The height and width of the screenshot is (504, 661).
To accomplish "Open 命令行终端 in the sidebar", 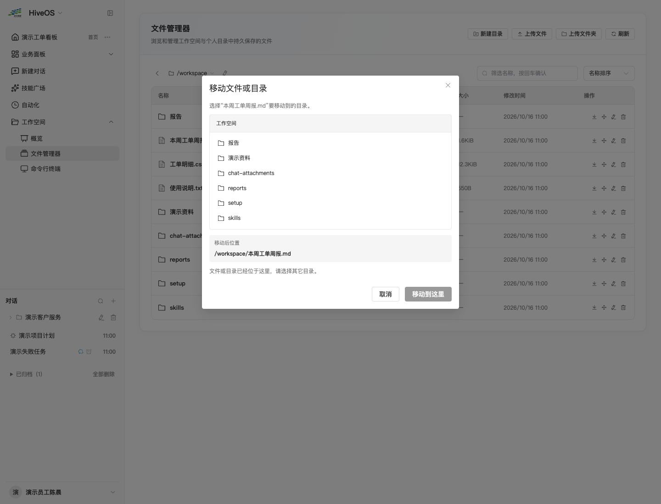I will [x=62, y=169].
